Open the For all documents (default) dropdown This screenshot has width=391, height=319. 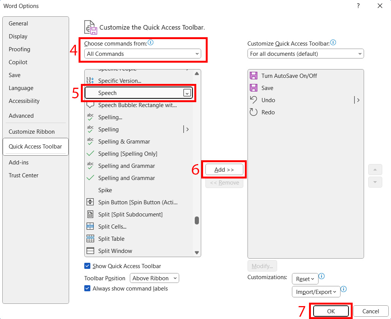tap(306, 54)
